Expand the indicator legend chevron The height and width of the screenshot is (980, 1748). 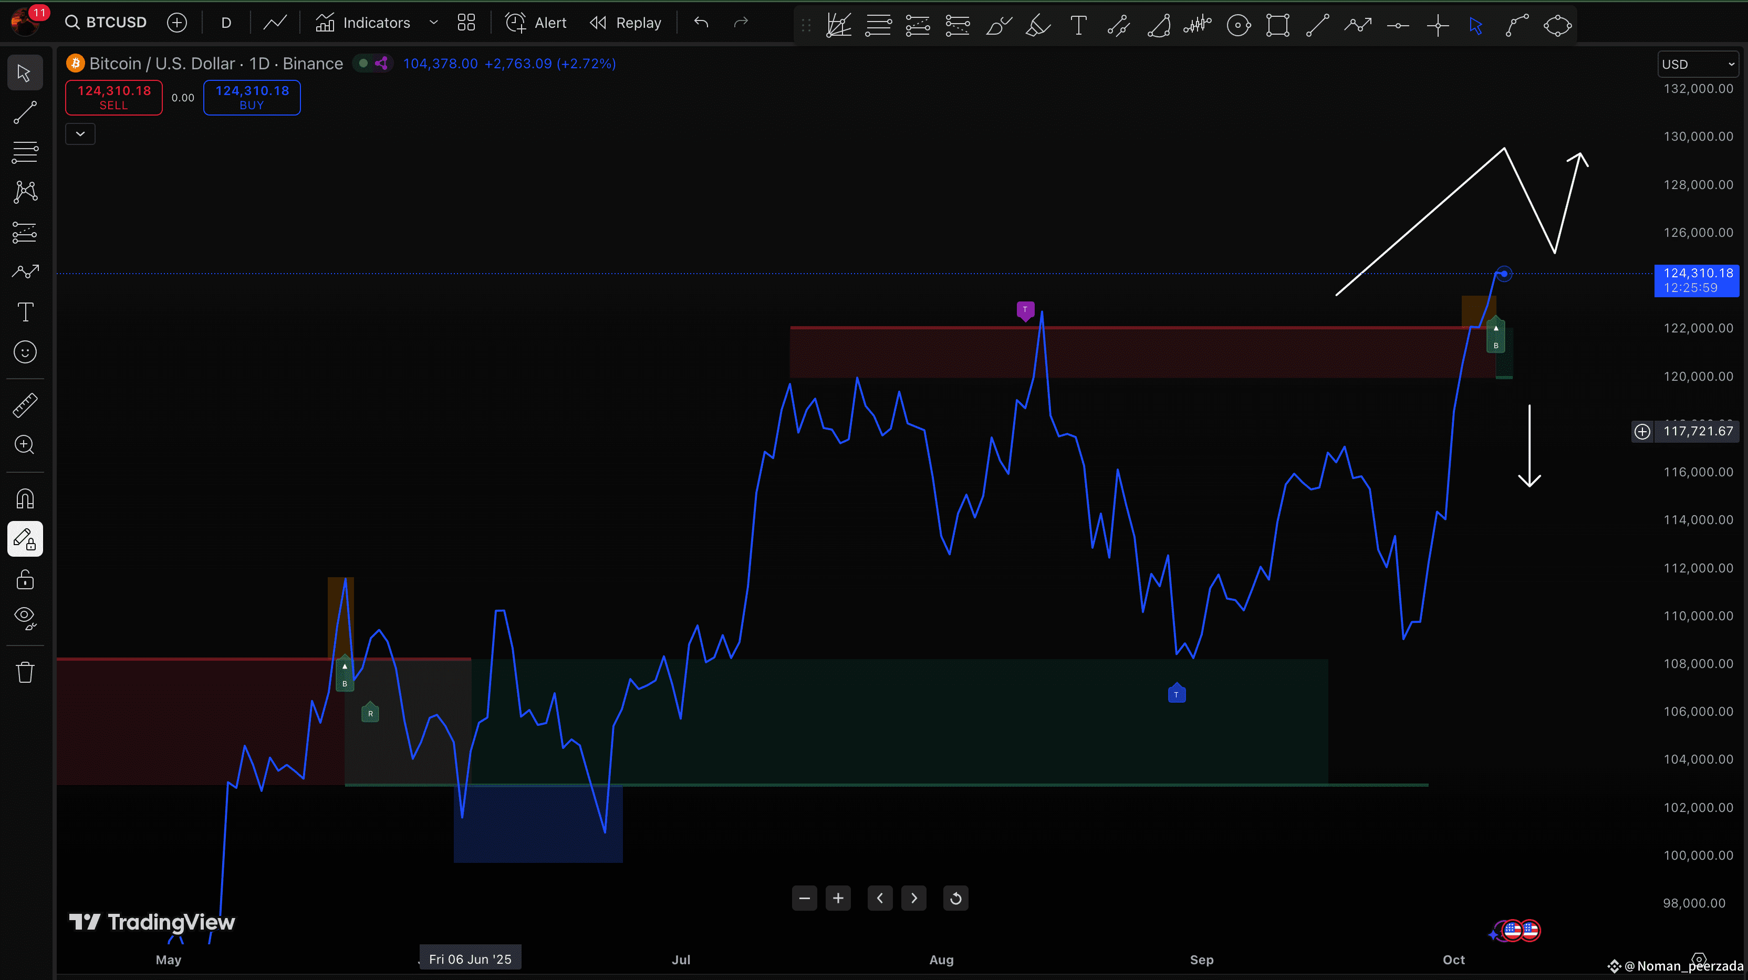click(x=80, y=134)
